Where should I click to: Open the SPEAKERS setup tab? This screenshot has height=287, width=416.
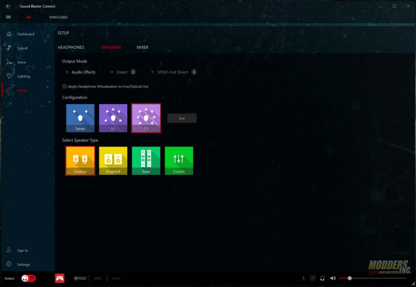(111, 47)
